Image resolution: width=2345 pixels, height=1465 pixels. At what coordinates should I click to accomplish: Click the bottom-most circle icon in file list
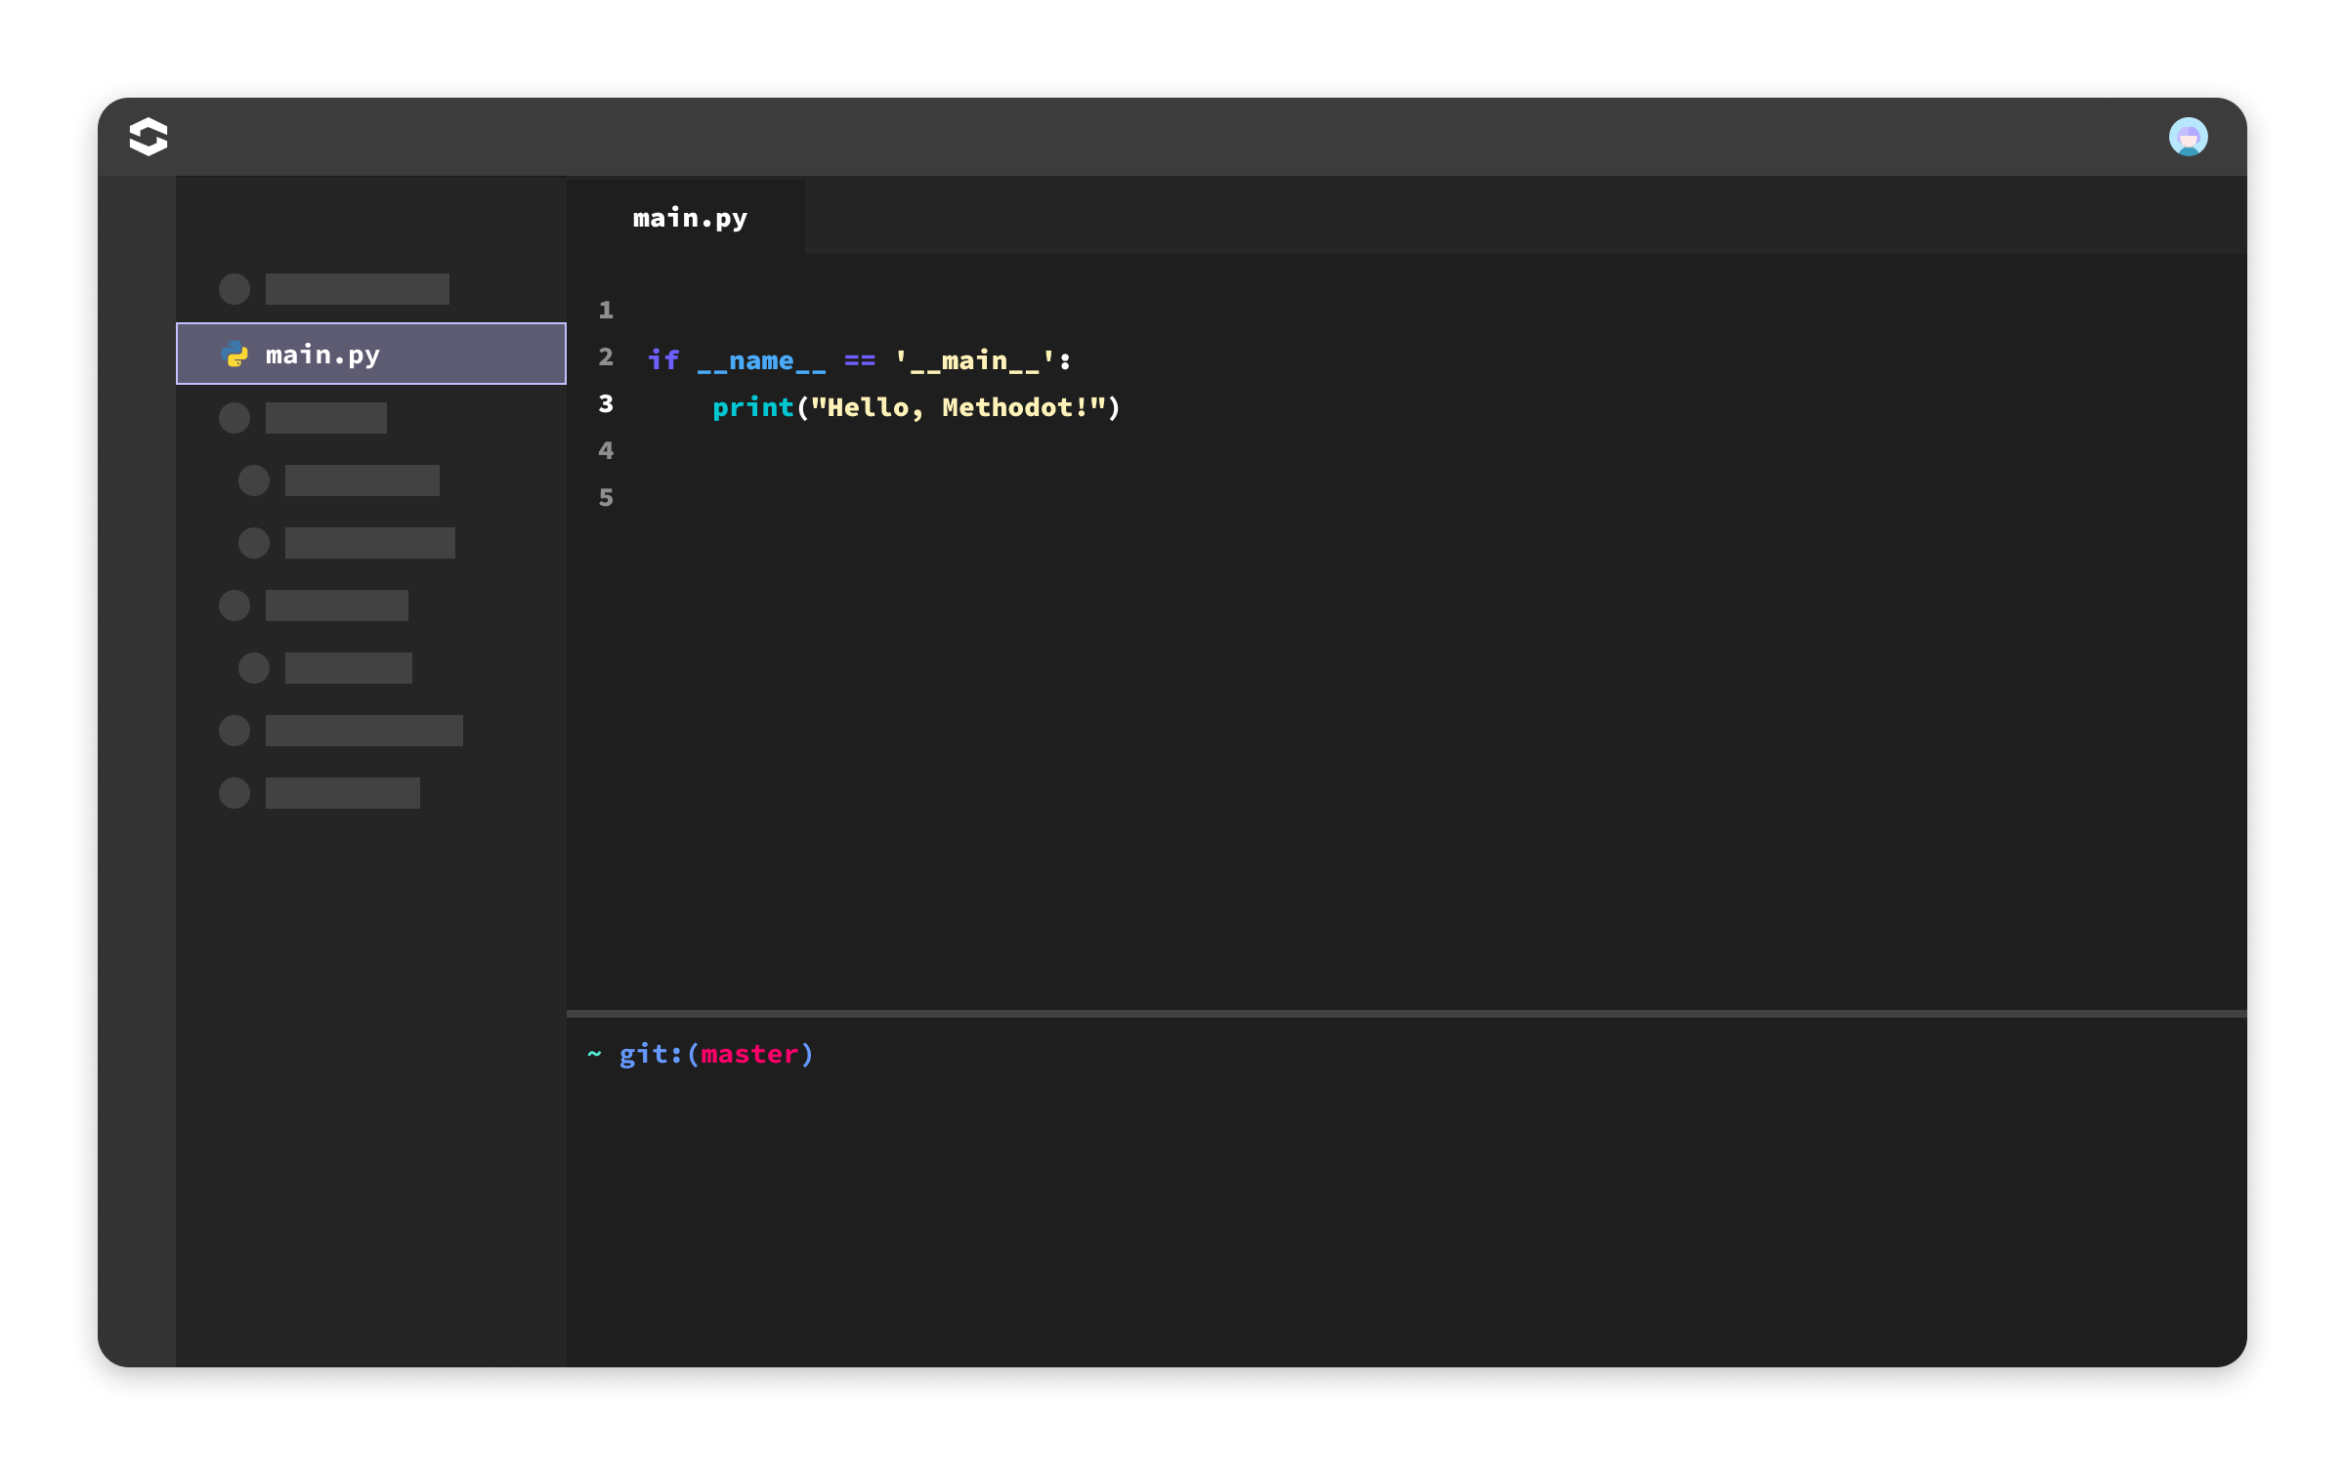(x=234, y=793)
